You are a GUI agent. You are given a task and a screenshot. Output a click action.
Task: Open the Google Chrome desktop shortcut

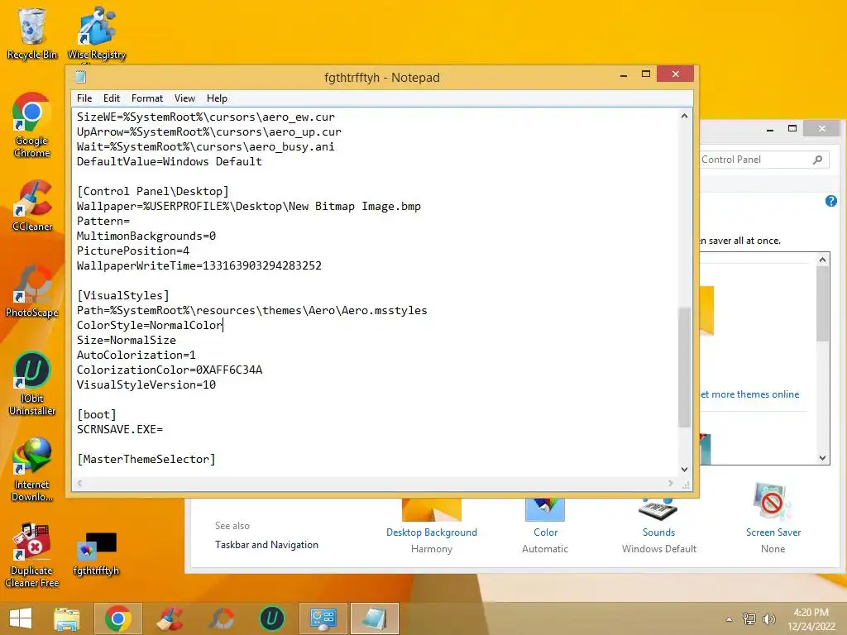tap(31, 125)
